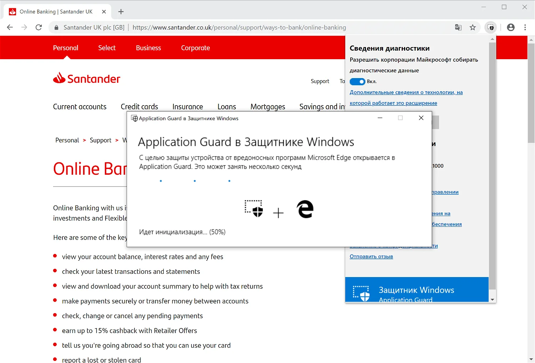Click 'tell us you're going abroad' bullet

[146, 345]
